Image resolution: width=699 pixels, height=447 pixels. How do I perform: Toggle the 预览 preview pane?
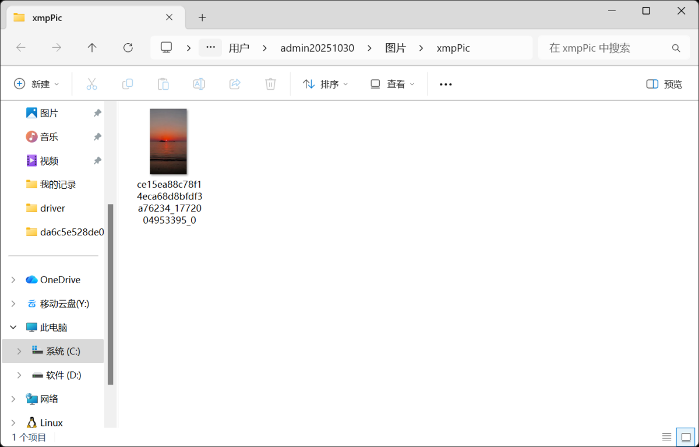(x=664, y=84)
